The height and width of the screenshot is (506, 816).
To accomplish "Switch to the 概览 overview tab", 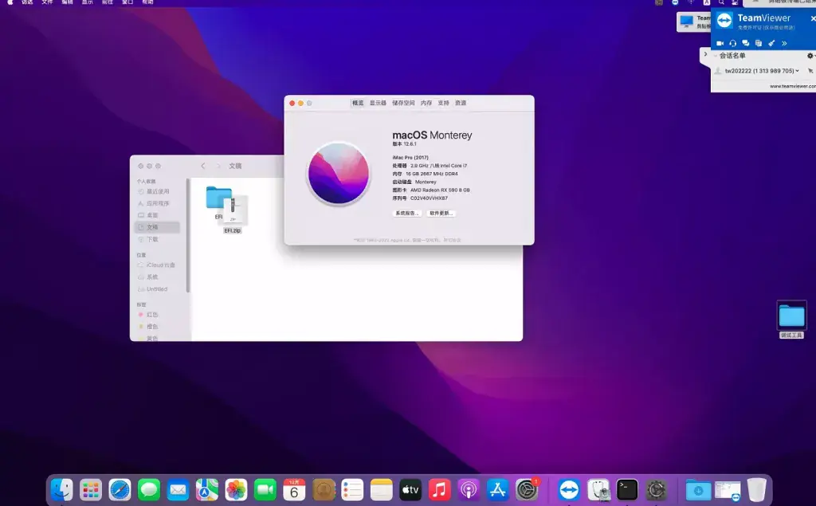I will pos(358,103).
